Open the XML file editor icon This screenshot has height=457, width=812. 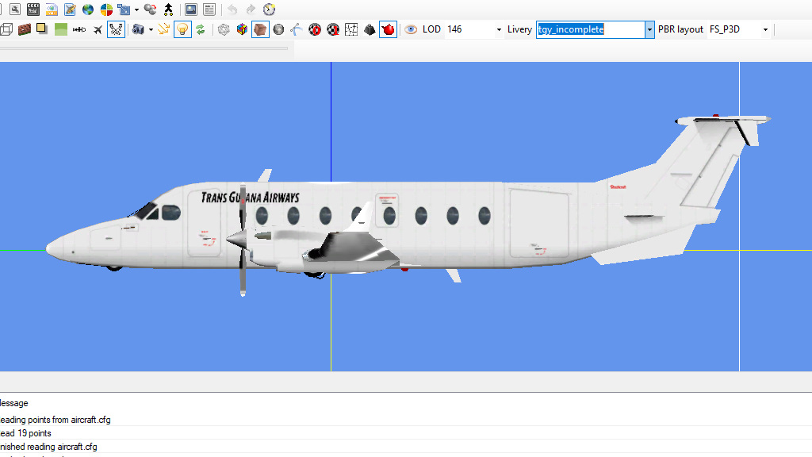(52, 10)
